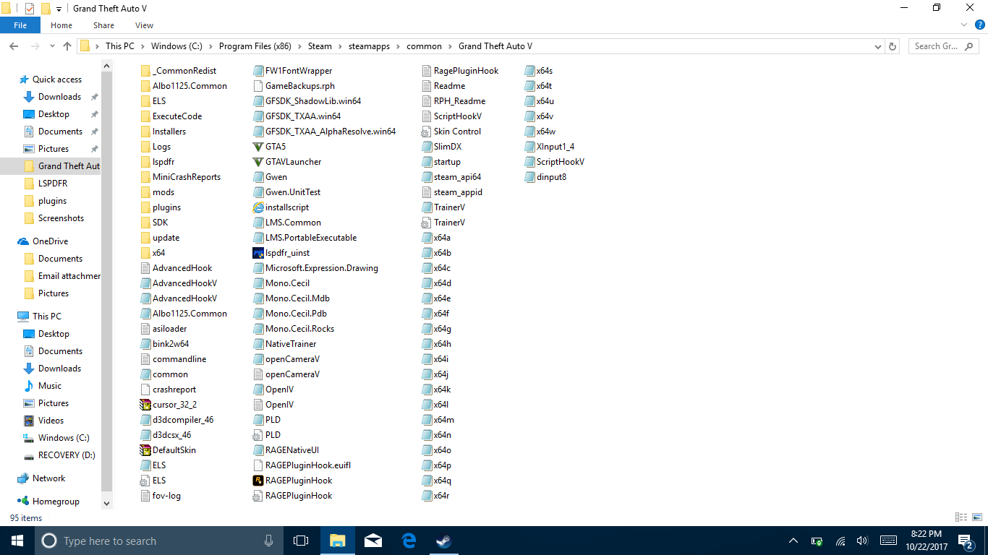Open the View ribbon tab
The image size is (988, 555).
pos(144,25)
